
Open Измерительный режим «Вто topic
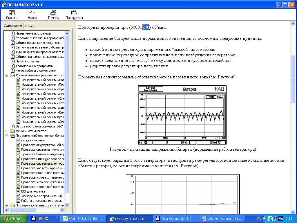point(43,103)
